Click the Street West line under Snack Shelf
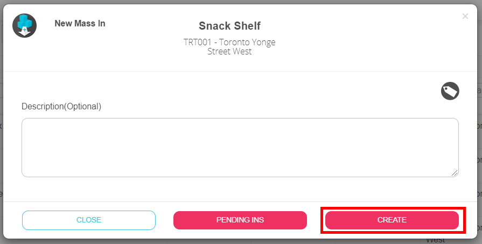This screenshot has height=244, width=482. (229, 52)
